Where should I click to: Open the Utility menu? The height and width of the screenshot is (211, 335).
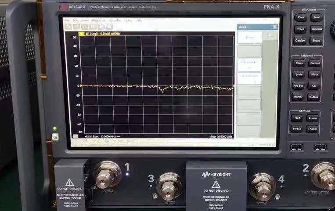[128, 20]
